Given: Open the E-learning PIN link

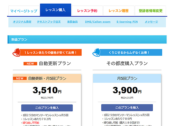Looking at the screenshot, I should (x=127, y=22).
